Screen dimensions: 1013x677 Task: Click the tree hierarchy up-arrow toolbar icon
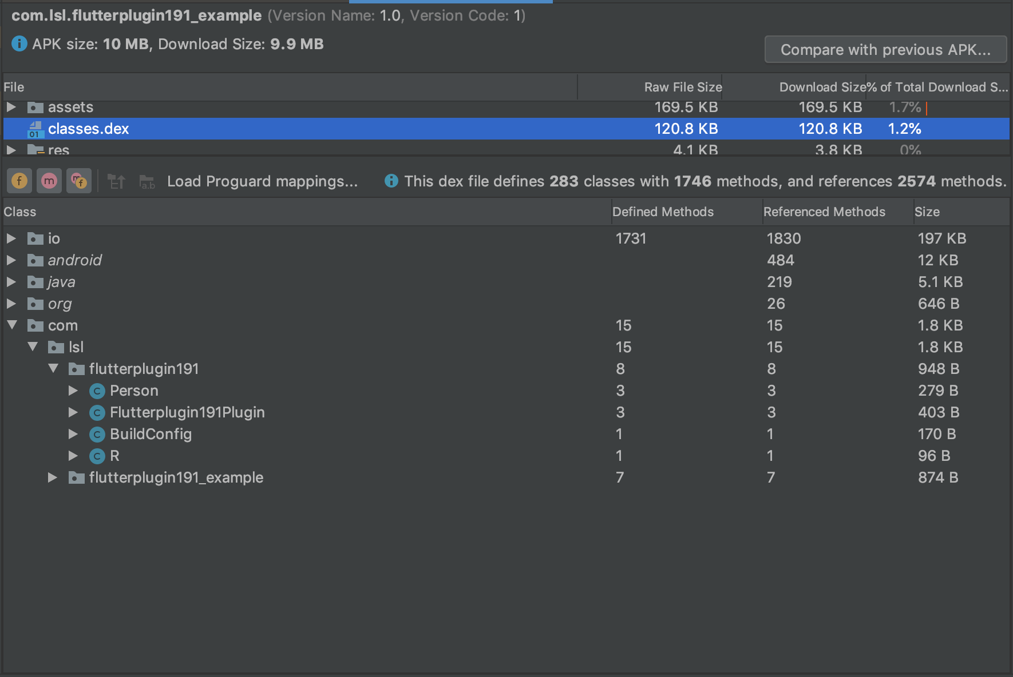point(117,182)
